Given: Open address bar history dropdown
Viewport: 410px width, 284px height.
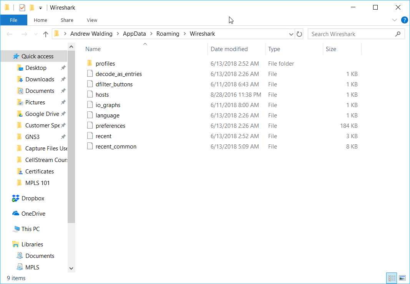Looking at the screenshot, I should [x=291, y=34].
